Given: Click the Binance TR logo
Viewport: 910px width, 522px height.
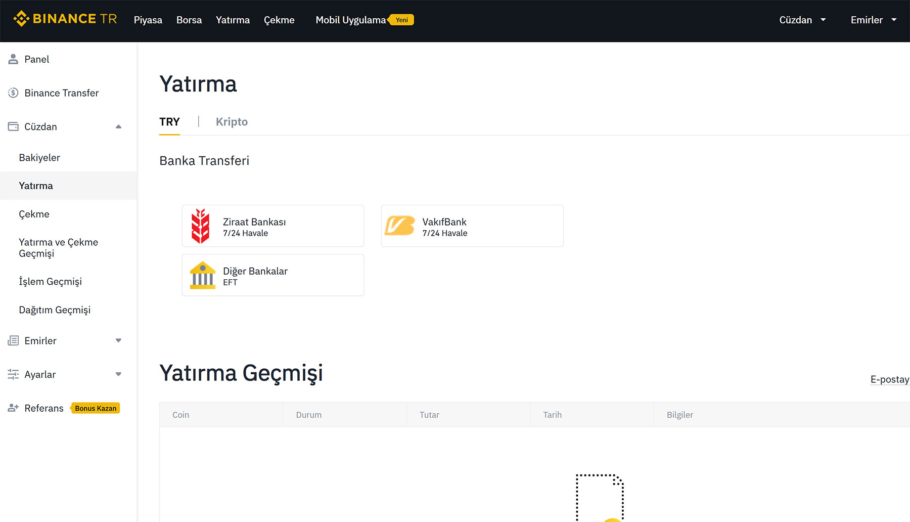Looking at the screenshot, I should pyautogui.click(x=65, y=19).
